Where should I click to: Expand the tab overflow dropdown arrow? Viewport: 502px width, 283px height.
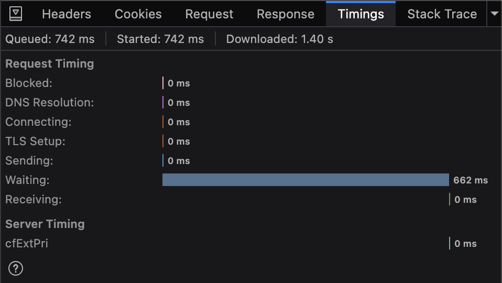click(x=494, y=14)
